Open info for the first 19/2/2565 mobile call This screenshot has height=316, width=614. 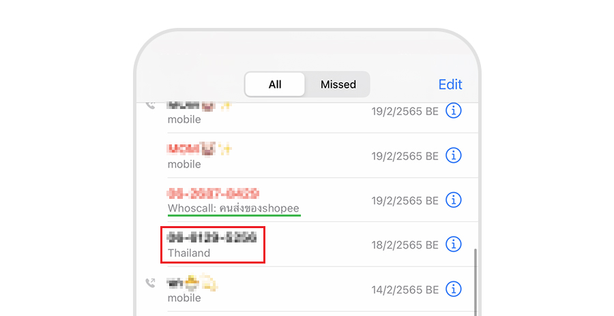[454, 111]
